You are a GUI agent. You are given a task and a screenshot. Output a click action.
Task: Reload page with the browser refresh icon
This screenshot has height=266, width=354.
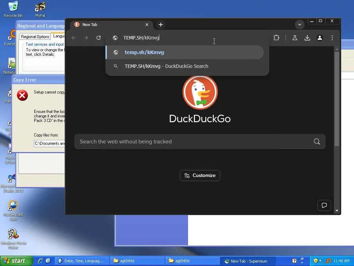tap(99, 38)
